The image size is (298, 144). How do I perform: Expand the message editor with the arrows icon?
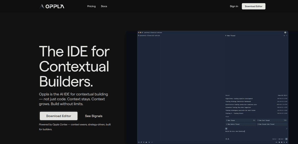tap(287, 129)
